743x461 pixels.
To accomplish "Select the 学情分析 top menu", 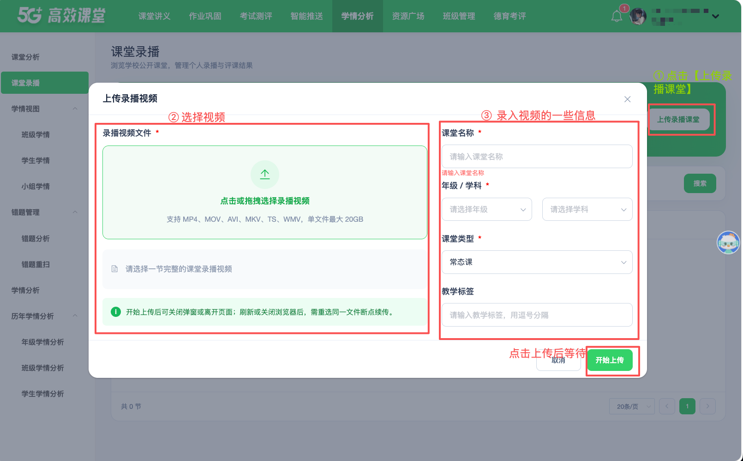I will pos(358,16).
